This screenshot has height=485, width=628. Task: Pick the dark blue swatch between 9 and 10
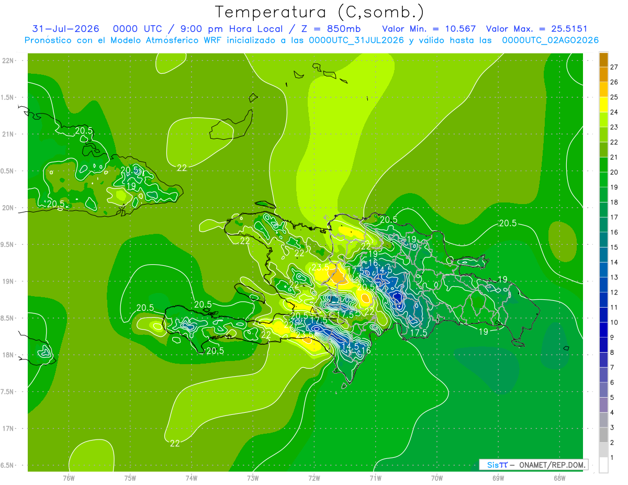point(603,330)
